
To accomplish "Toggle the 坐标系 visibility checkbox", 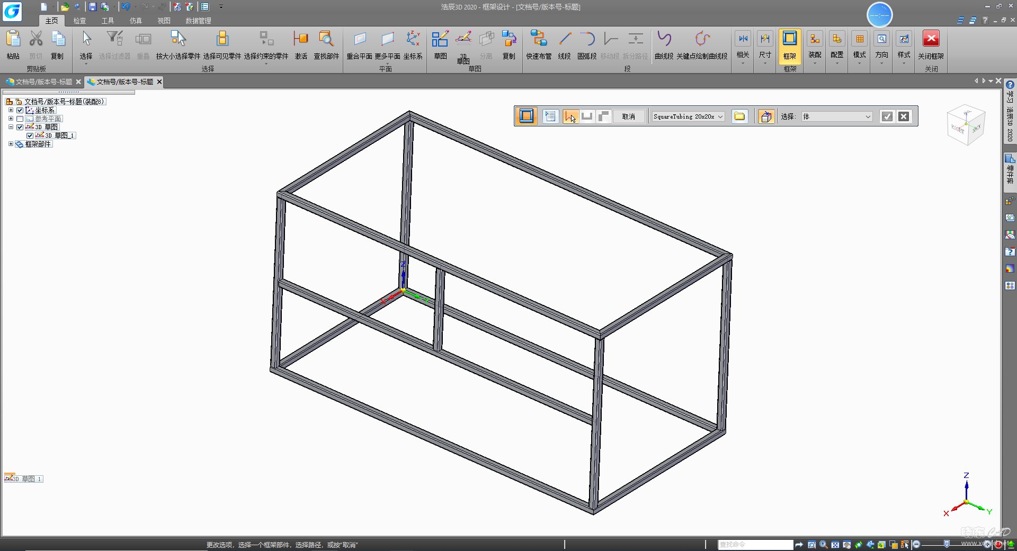I will tap(20, 111).
